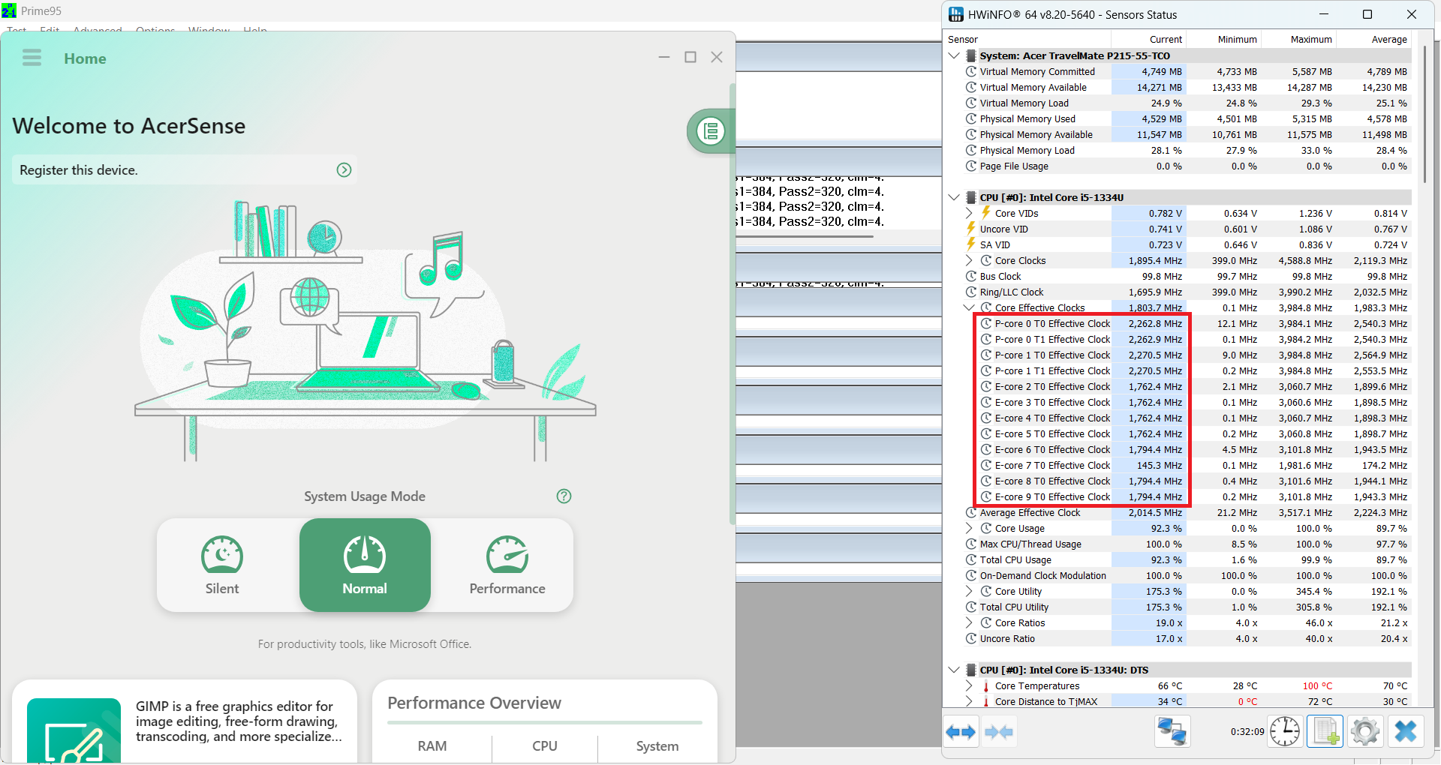Expand the Core Usage row
This screenshot has height=765, width=1441.
click(969, 528)
